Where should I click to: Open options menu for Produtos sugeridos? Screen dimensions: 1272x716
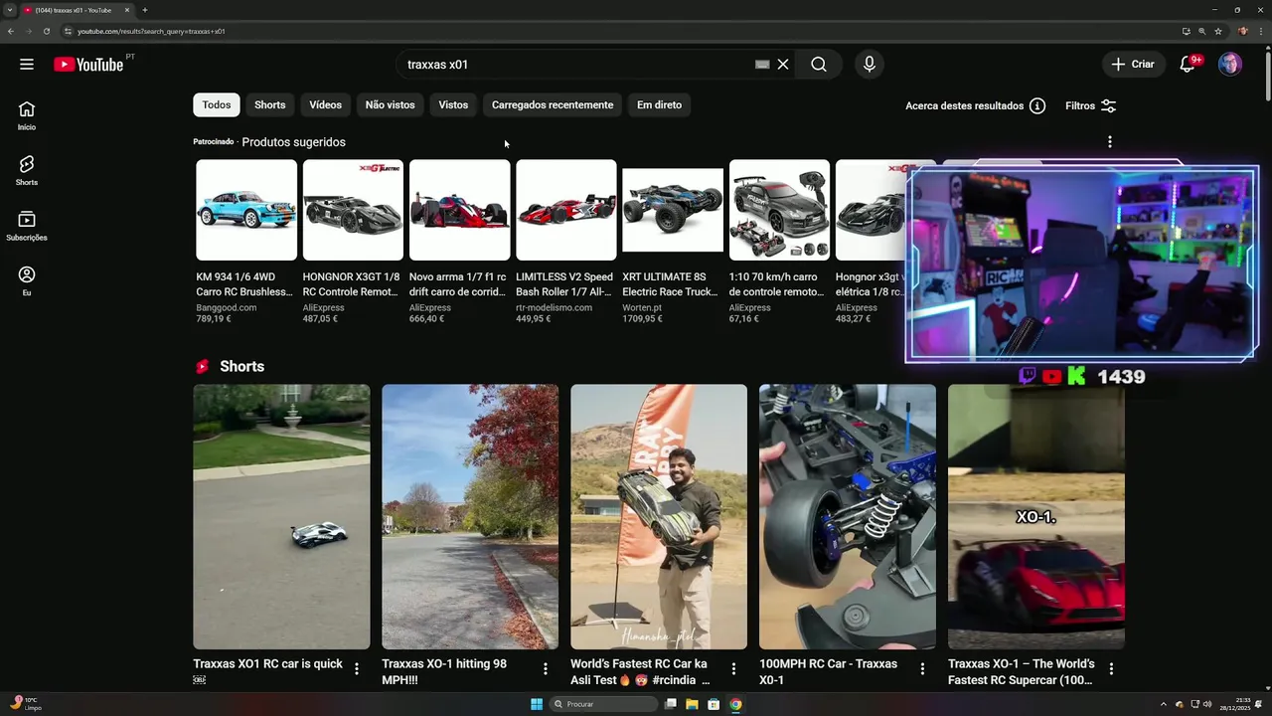(1110, 142)
